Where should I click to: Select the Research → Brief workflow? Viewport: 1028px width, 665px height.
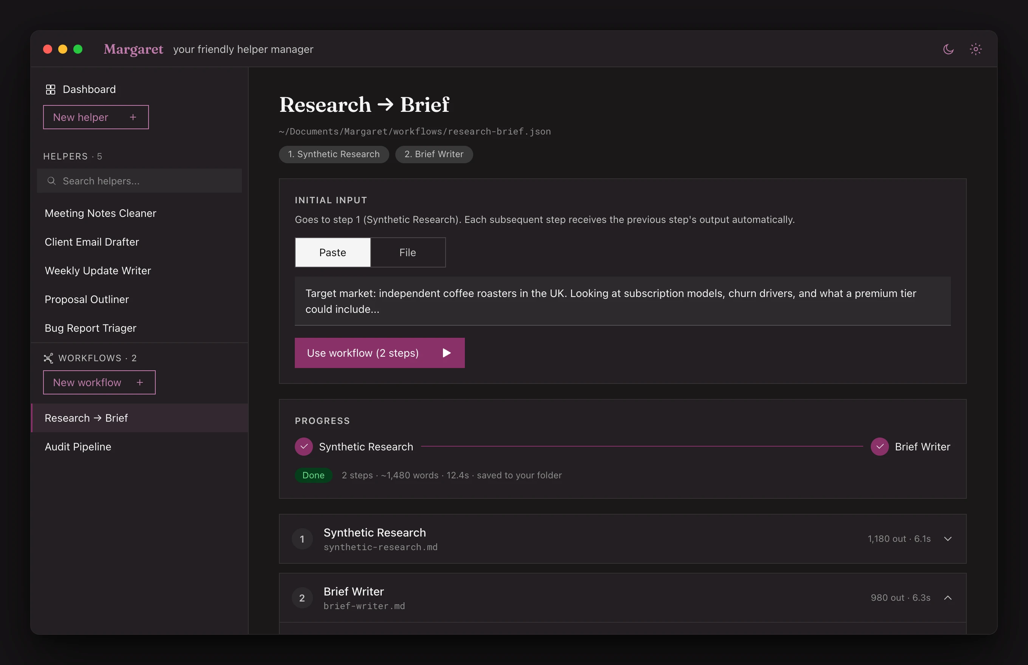pyautogui.click(x=139, y=418)
